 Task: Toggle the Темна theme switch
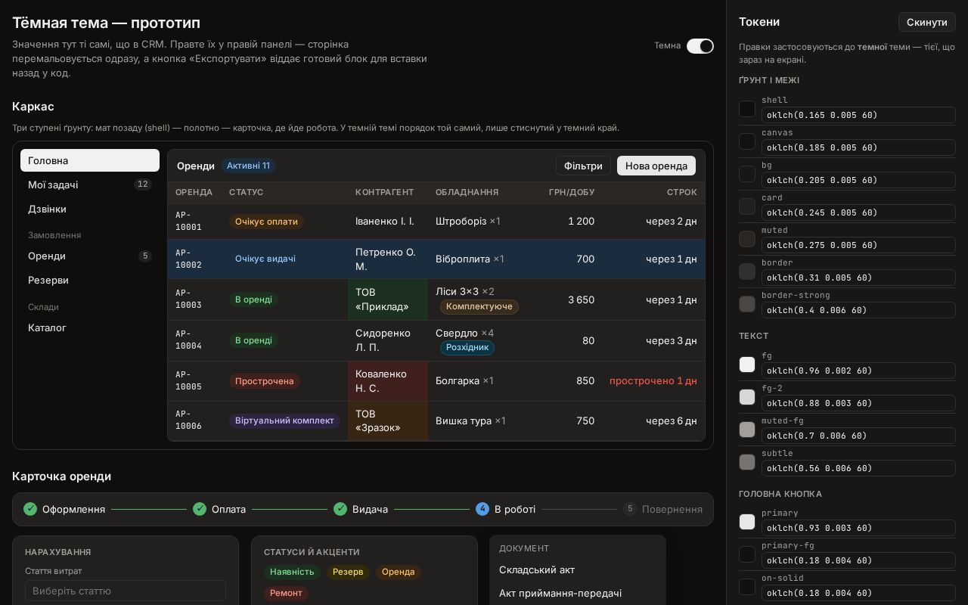coord(700,46)
